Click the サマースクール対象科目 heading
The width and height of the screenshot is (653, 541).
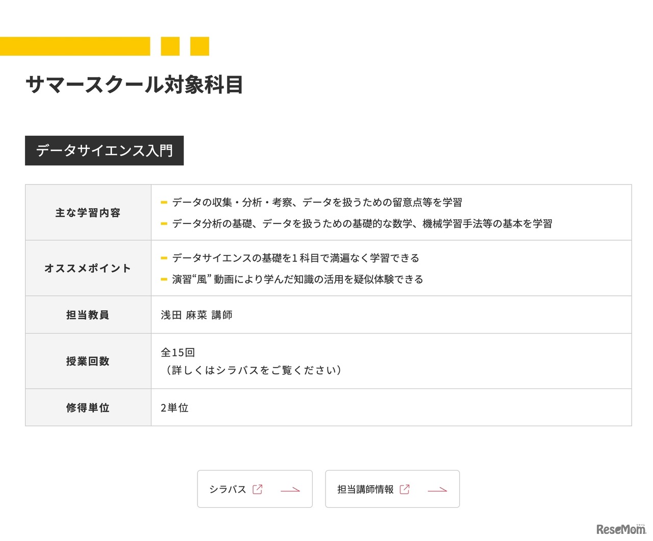click(134, 85)
